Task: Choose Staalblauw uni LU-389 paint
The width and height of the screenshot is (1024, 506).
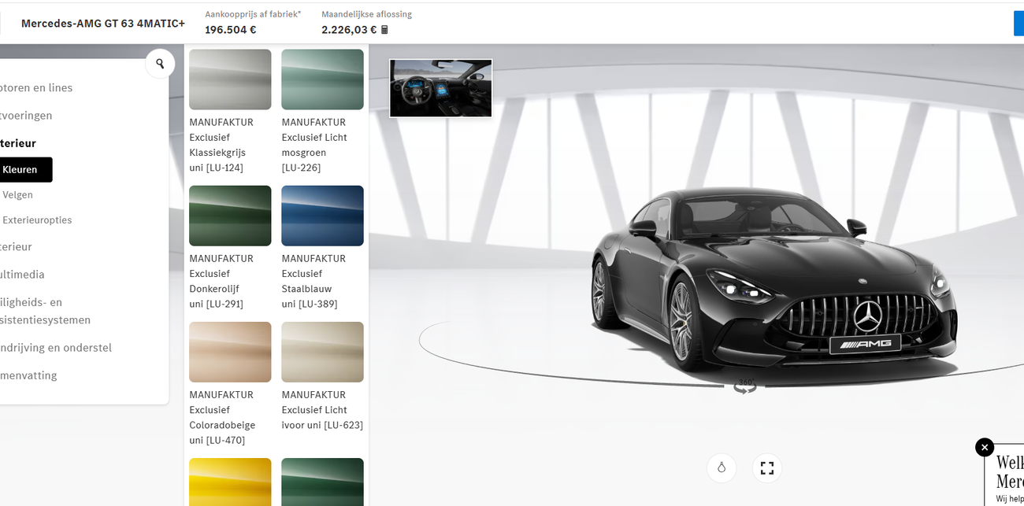Action: pyautogui.click(x=322, y=216)
